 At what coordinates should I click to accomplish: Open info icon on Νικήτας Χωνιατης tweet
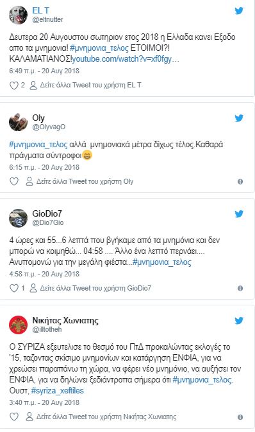pyautogui.click(x=240, y=417)
